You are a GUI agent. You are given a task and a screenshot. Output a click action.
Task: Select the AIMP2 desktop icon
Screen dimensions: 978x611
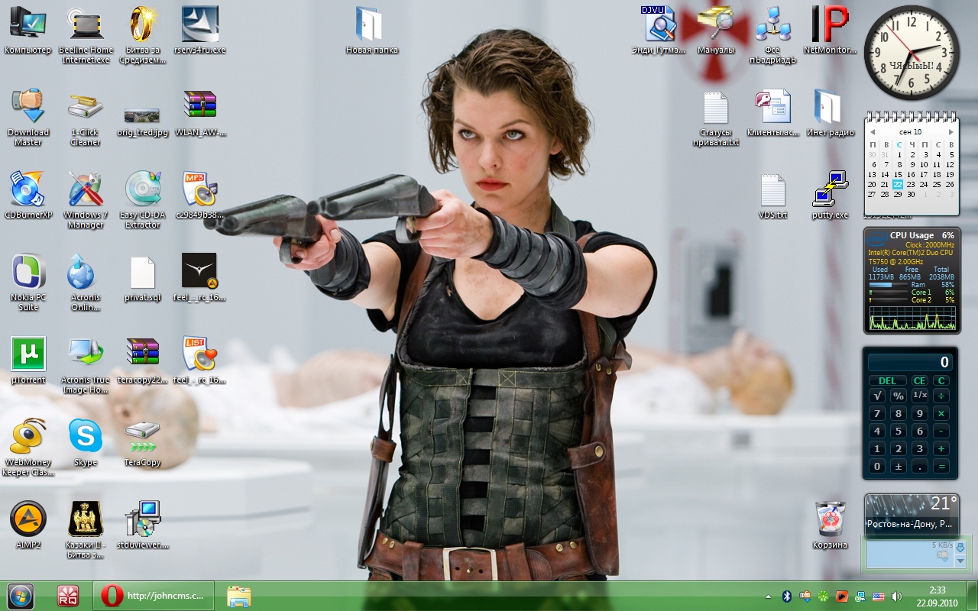[28, 525]
